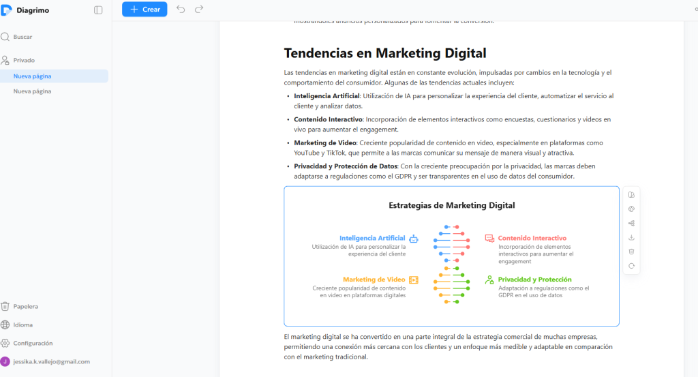Click the Tendencias en Marketing Digital heading
Image resolution: width=698 pixels, height=377 pixels.
pos(385,53)
